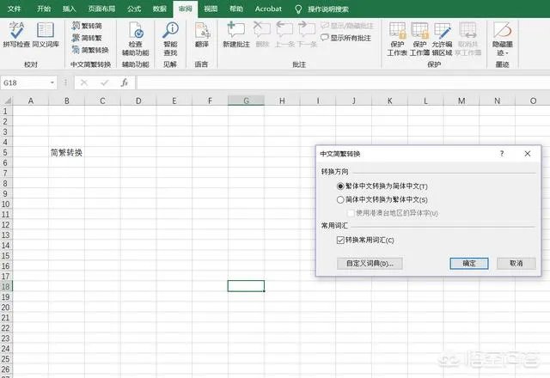Select column D header
This screenshot has width=550, height=378.
pyautogui.click(x=138, y=101)
